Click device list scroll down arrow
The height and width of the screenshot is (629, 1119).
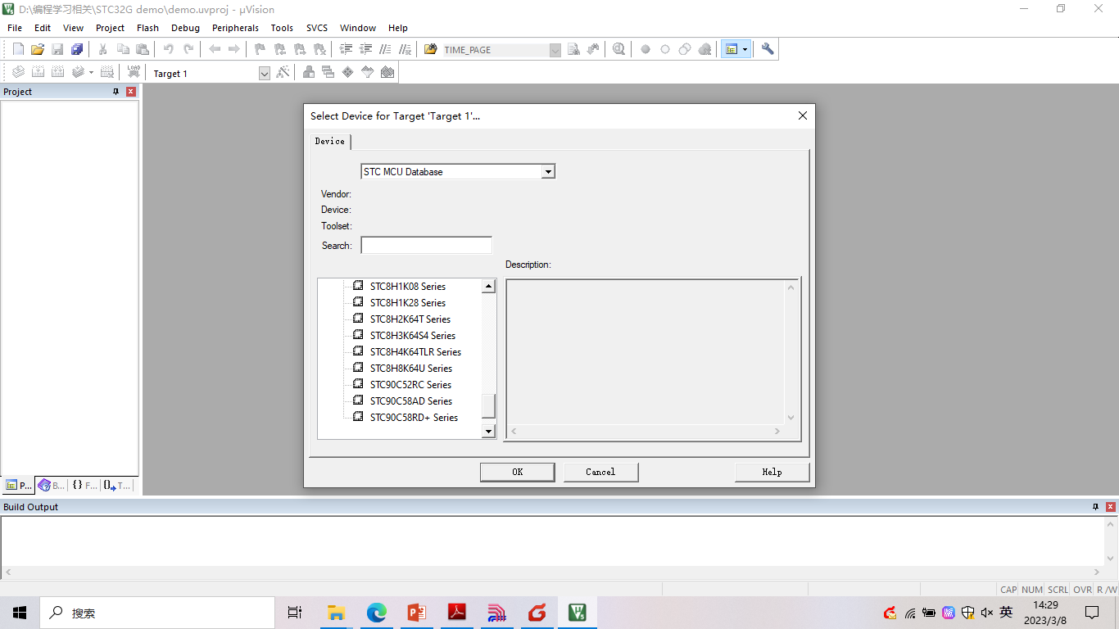488,431
